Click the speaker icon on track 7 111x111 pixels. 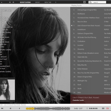(x=72, y=26)
